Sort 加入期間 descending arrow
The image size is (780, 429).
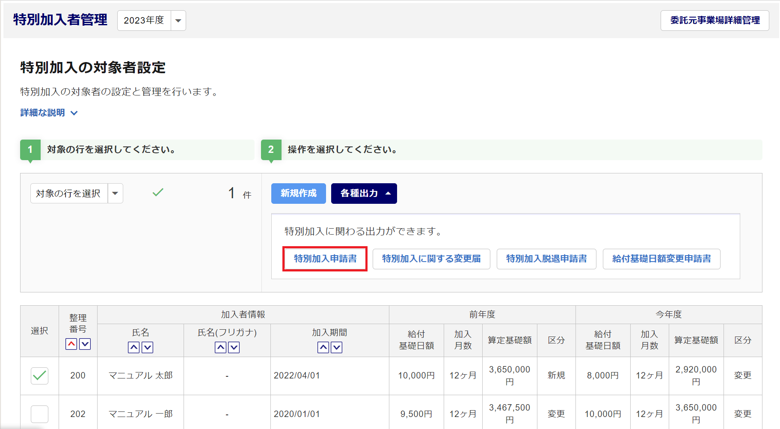(337, 347)
